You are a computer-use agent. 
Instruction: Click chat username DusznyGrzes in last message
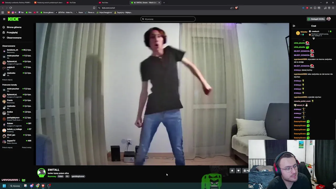pyautogui.click(x=300, y=138)
